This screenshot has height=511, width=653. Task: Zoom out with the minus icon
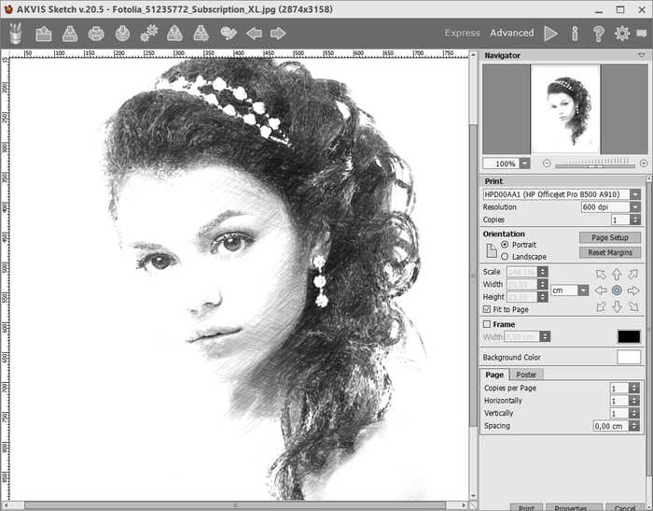coord(547,163)
